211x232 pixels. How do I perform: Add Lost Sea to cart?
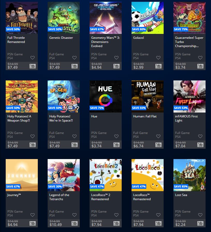(x=200, y=223)
